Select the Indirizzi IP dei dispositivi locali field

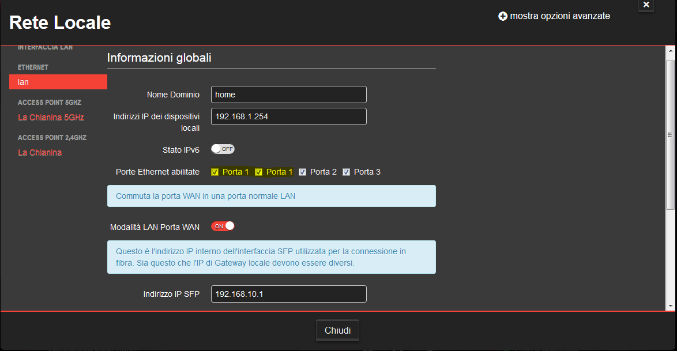288,116
